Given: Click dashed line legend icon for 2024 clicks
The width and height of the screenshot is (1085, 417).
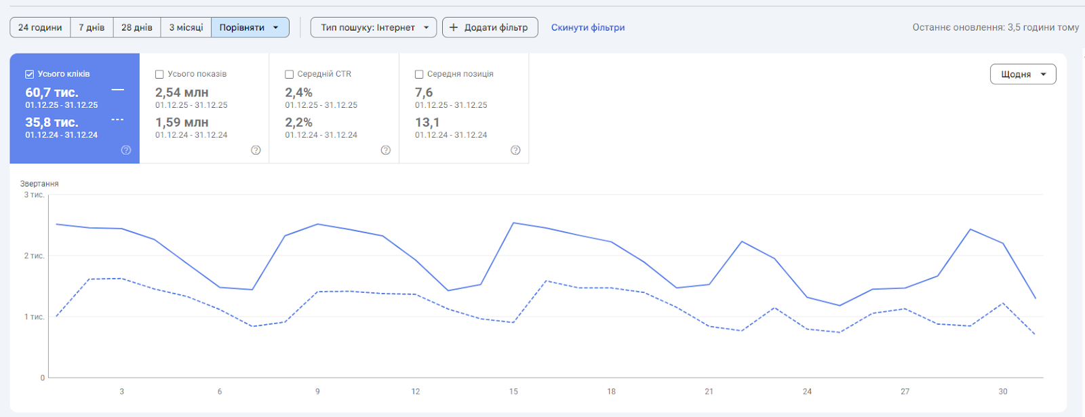Looking at the screenshot, I should 118,119.
